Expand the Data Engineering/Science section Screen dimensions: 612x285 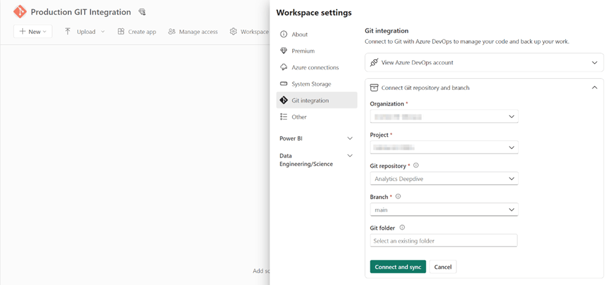pyautogui.click(x=316, y=160)
